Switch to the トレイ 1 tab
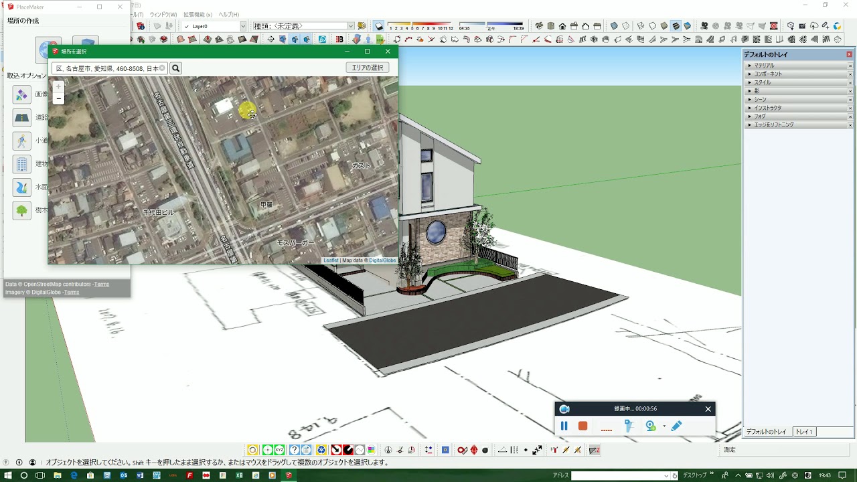 [803, 432]
